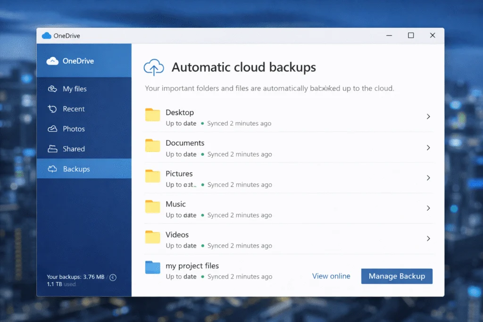Open details for the Music folder
Screen dimensions: 483x322
(x=428, y=208)
